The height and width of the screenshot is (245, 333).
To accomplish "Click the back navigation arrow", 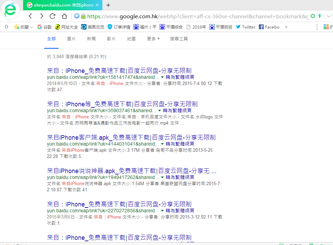I will (x=30, y=16).
